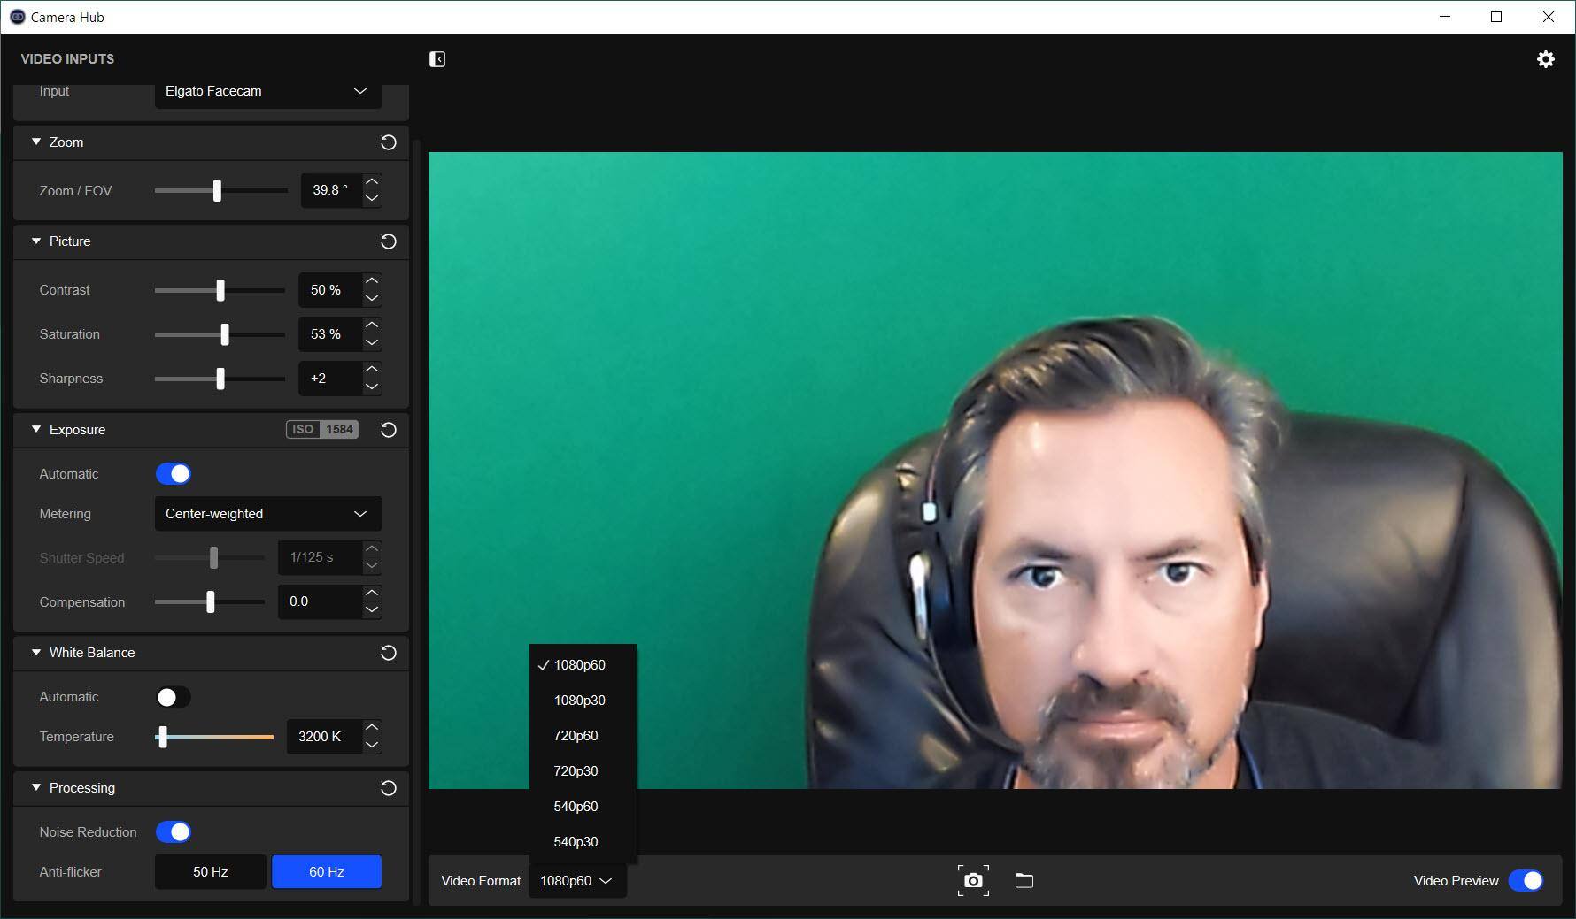Open the settings gear icon

click(x=1545, y=59)
